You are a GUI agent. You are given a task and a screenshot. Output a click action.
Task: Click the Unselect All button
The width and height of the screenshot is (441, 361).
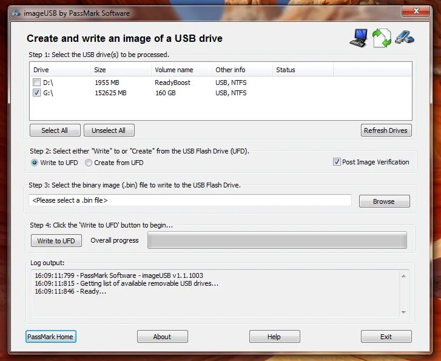point(109,130)
